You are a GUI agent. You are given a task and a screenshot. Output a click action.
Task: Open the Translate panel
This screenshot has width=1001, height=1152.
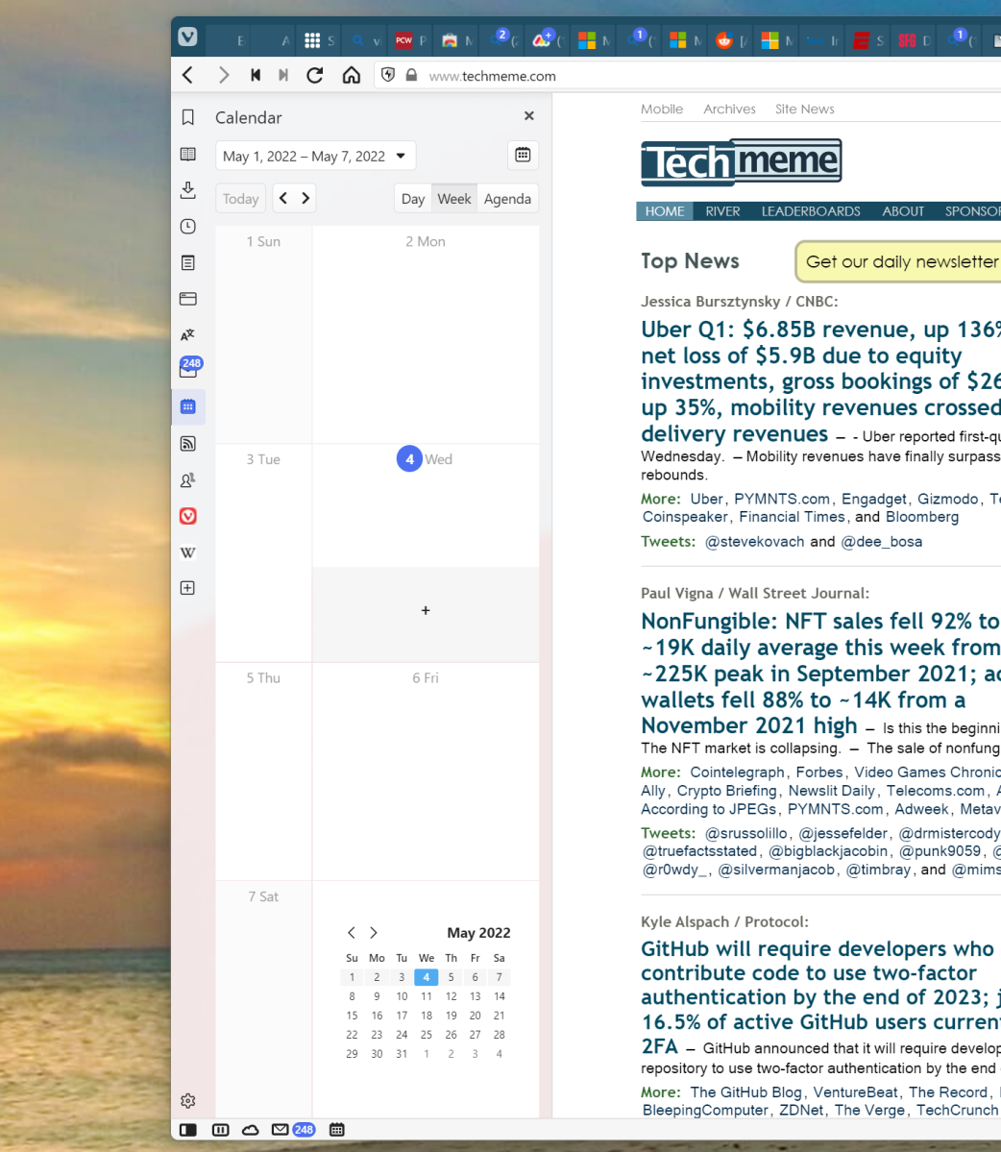coord(188,334)
